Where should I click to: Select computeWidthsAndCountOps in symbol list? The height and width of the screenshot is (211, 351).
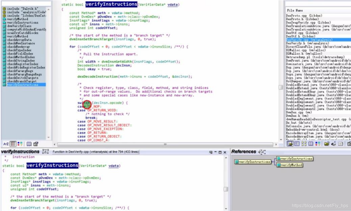(x=24, y=30)
